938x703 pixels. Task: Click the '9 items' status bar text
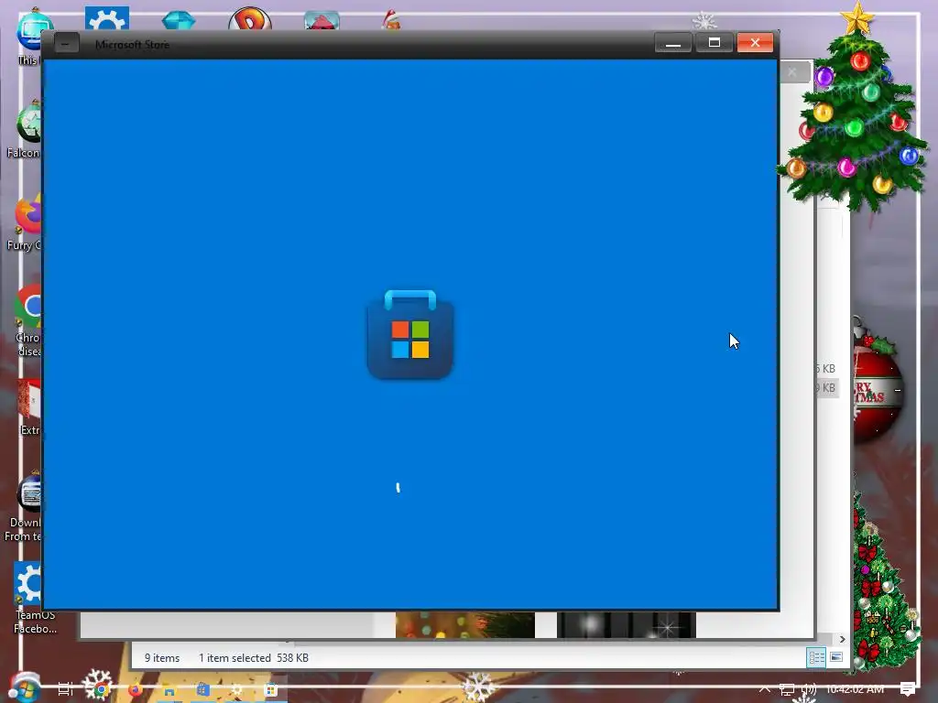point(162,657)
